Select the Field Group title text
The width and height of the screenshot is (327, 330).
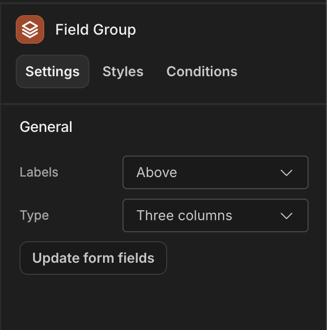(x=96, y=29)
